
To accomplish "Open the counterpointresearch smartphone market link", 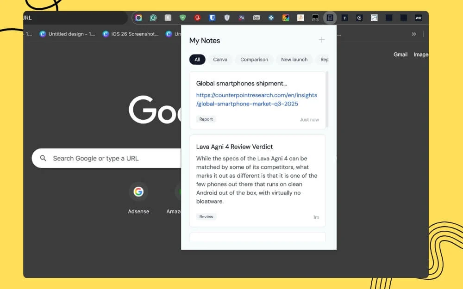I will click(x=257, y=99).
